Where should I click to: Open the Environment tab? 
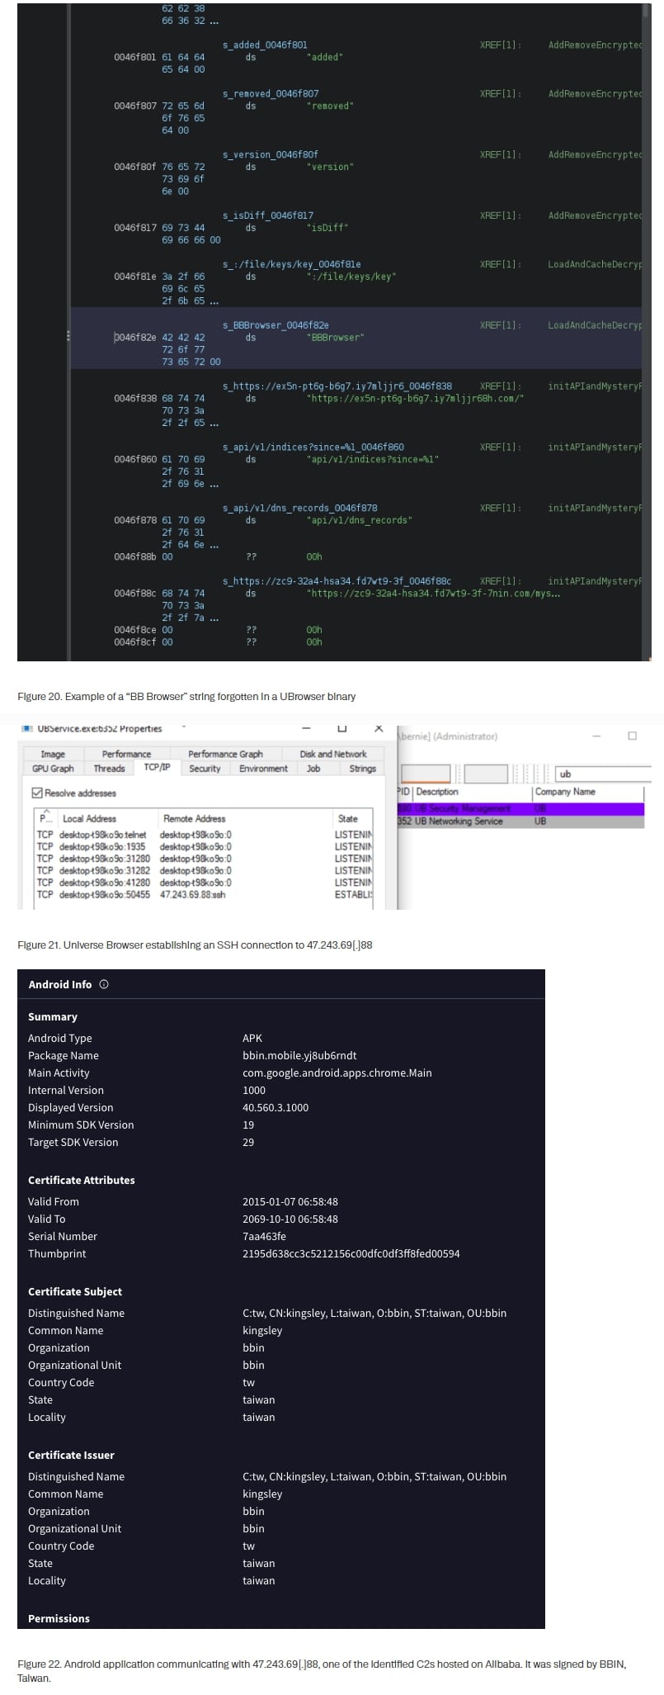point(263,769)
